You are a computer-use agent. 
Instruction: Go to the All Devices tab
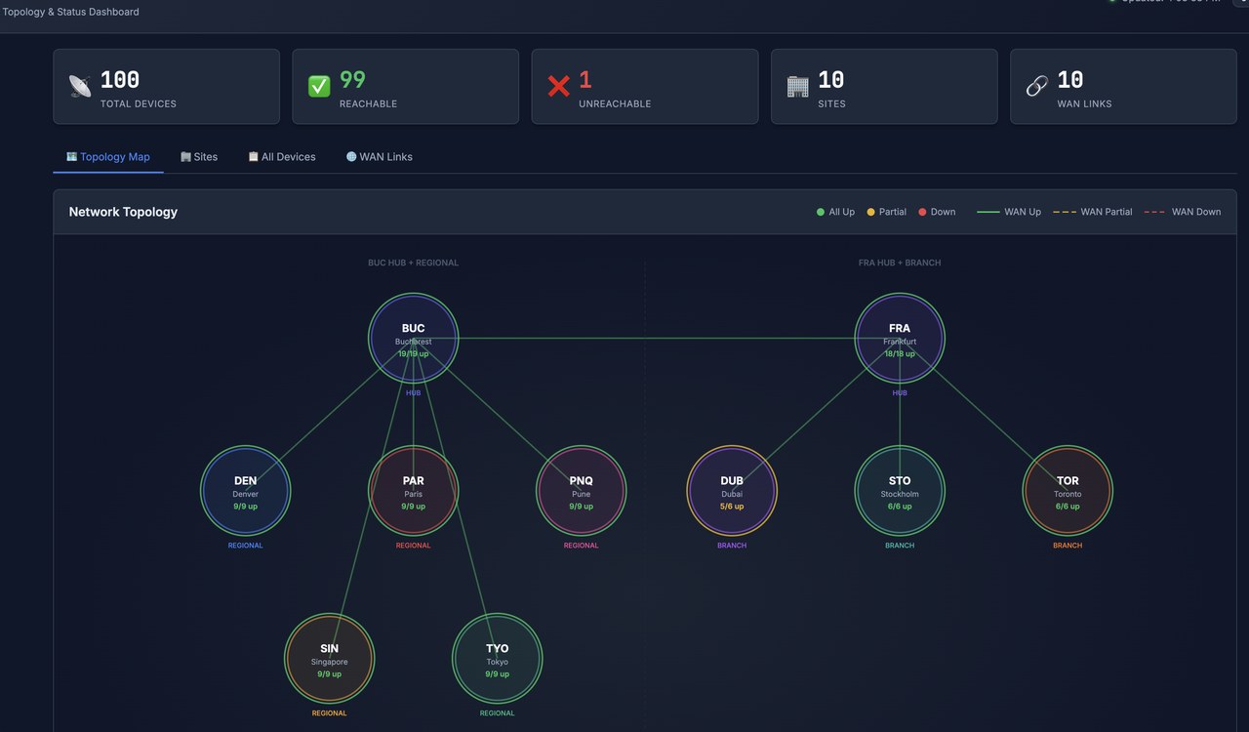tap(282, 157)
